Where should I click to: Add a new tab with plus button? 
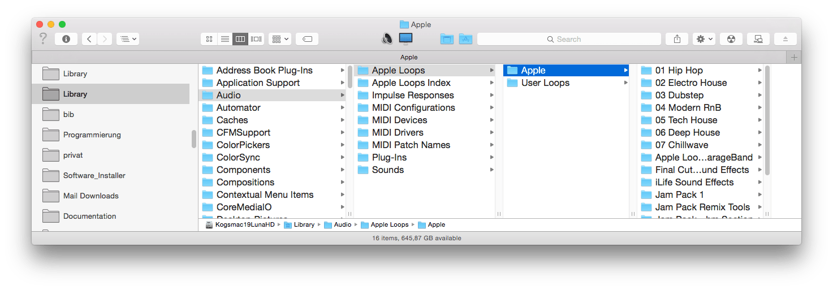(x=794, y=57)
